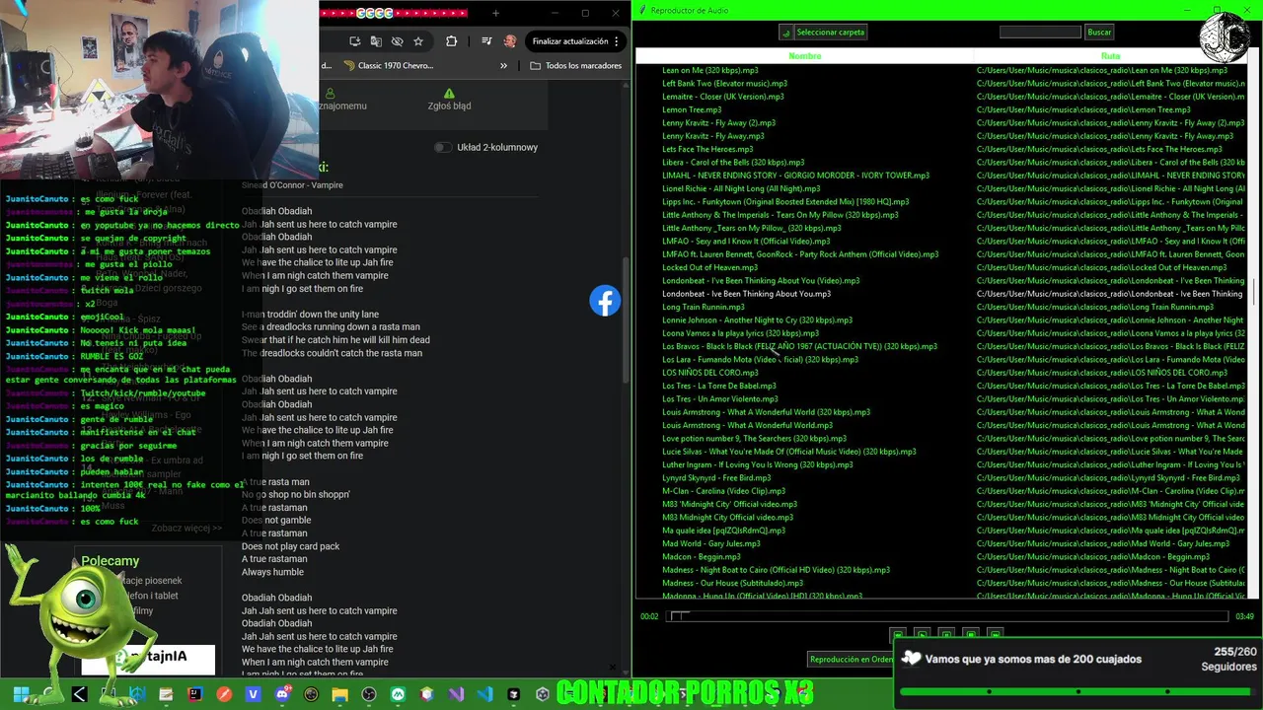Select Locked Out of Heaven.mp3
Image resolution: width=1263 pixels, height=710 pixels.
click(x=709, y=267)
